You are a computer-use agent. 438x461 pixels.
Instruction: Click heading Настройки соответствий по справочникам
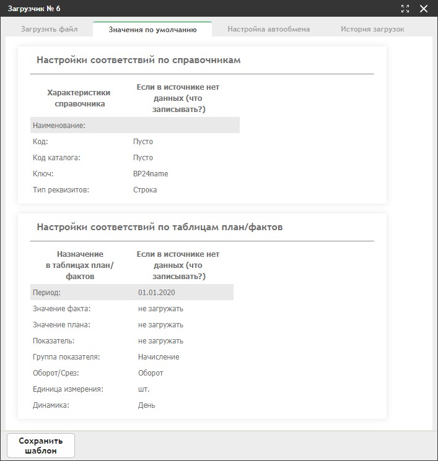pyautogui.click(x=139, y=60)
